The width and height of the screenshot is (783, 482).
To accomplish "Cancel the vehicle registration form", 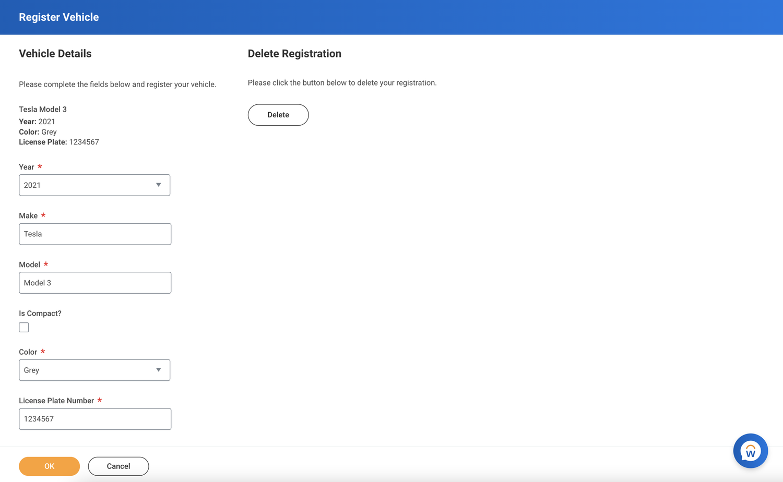I will tap(118, 466).
